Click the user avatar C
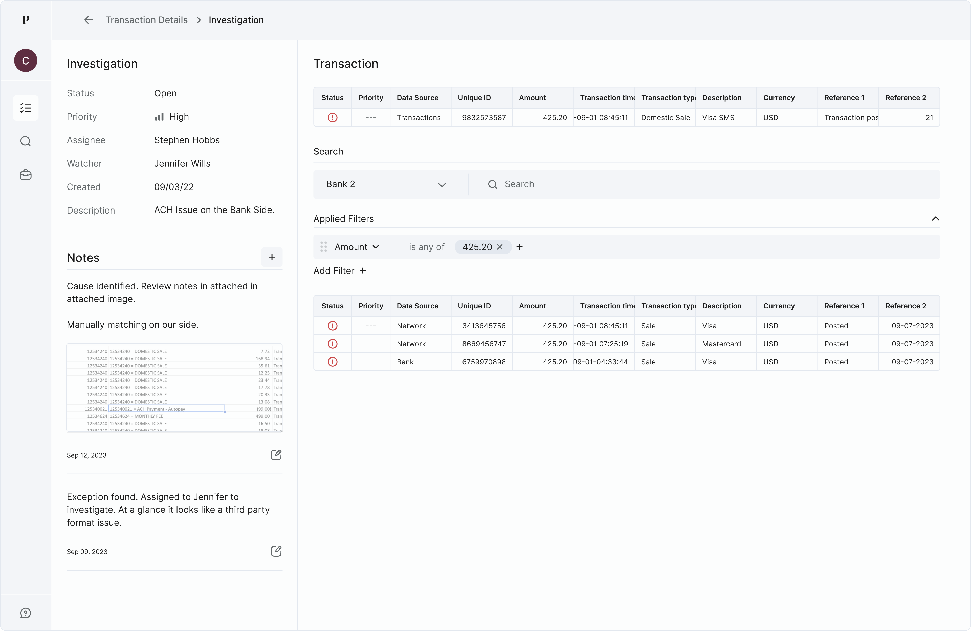 pyautogui.click(x=26, y=60)
